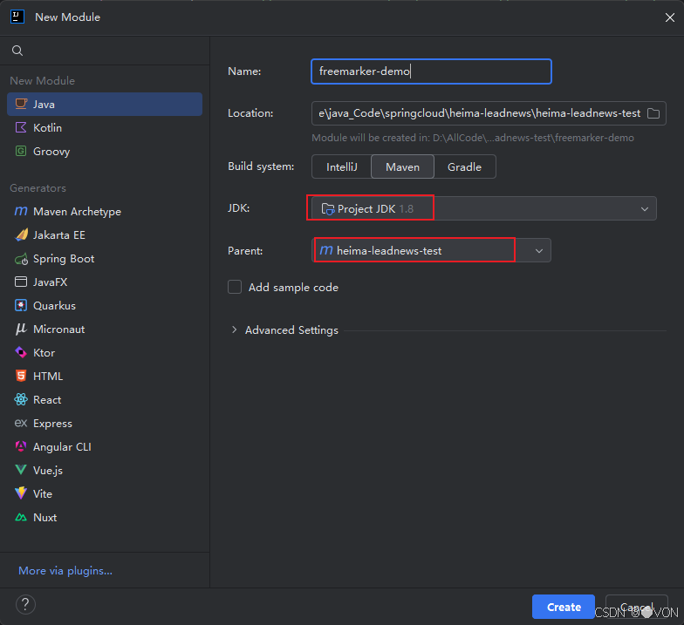Image resolution: width=684 pixels, height=625 pixels.
Task: Click the search magnifier icon
Action: [17, 51]
